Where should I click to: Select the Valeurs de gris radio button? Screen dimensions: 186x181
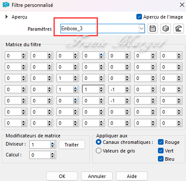[98, 151]
